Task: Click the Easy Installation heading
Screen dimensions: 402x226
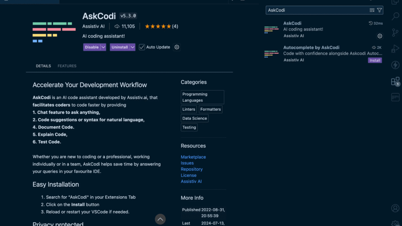Action: (56, 184)
